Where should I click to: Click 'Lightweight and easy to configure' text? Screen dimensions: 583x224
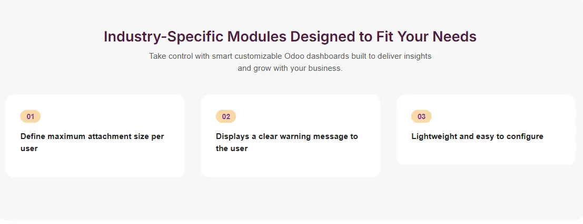(x=477, y=136)
